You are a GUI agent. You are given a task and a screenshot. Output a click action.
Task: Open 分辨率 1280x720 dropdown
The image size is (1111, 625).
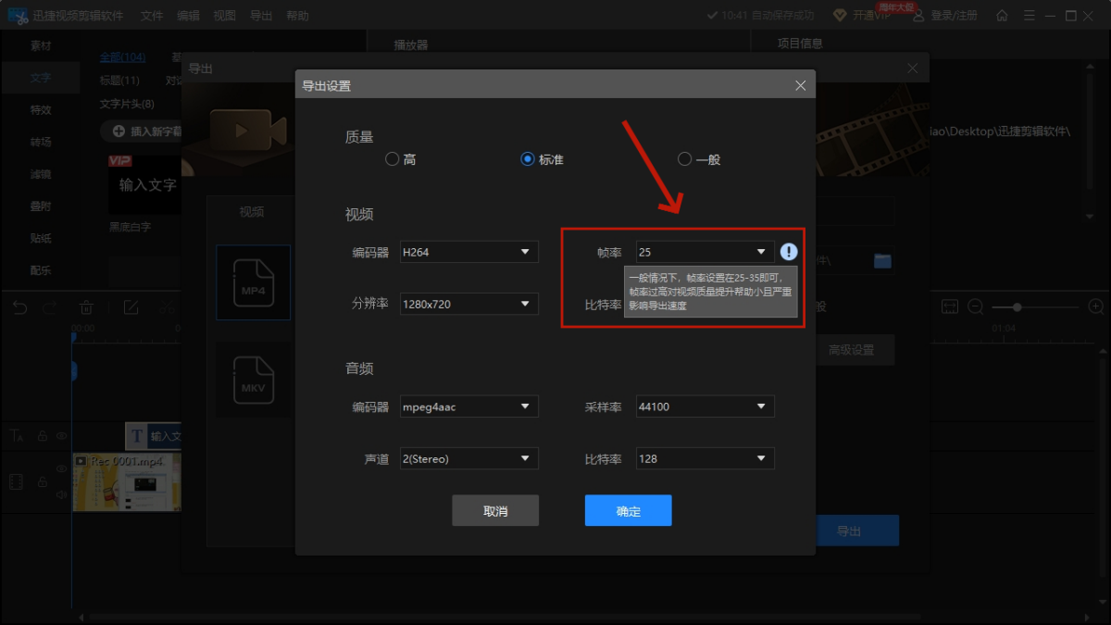468,304
